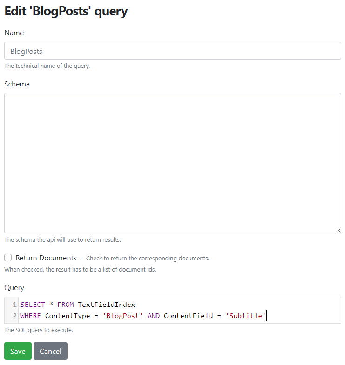Image resolution: width=345 pixels, height=365 pixels.
Task: Click the ContentField column name
Action: click(x=189, y=316)
